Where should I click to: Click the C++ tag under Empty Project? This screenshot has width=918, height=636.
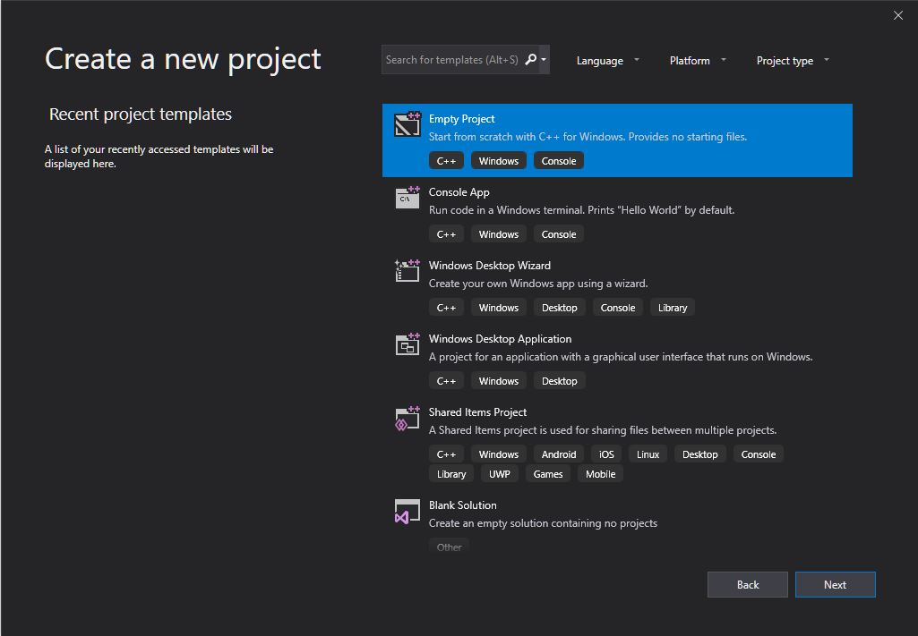[x=446, y=161]
